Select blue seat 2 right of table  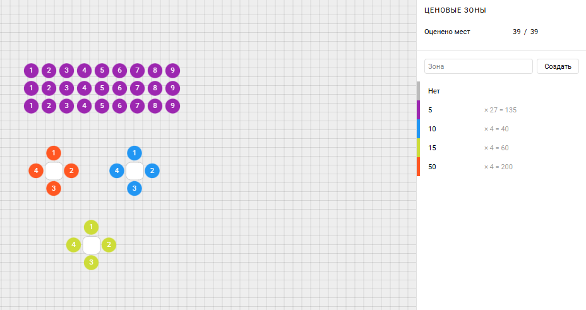pos(152,170)
